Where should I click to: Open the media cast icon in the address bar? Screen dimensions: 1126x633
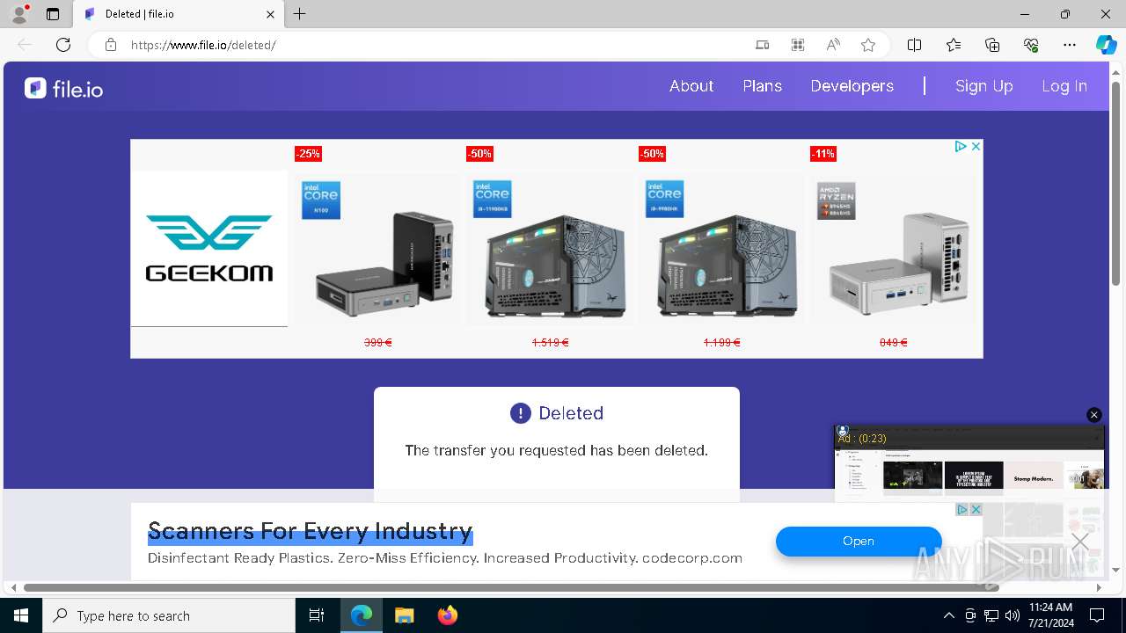(x=763, y=45)
